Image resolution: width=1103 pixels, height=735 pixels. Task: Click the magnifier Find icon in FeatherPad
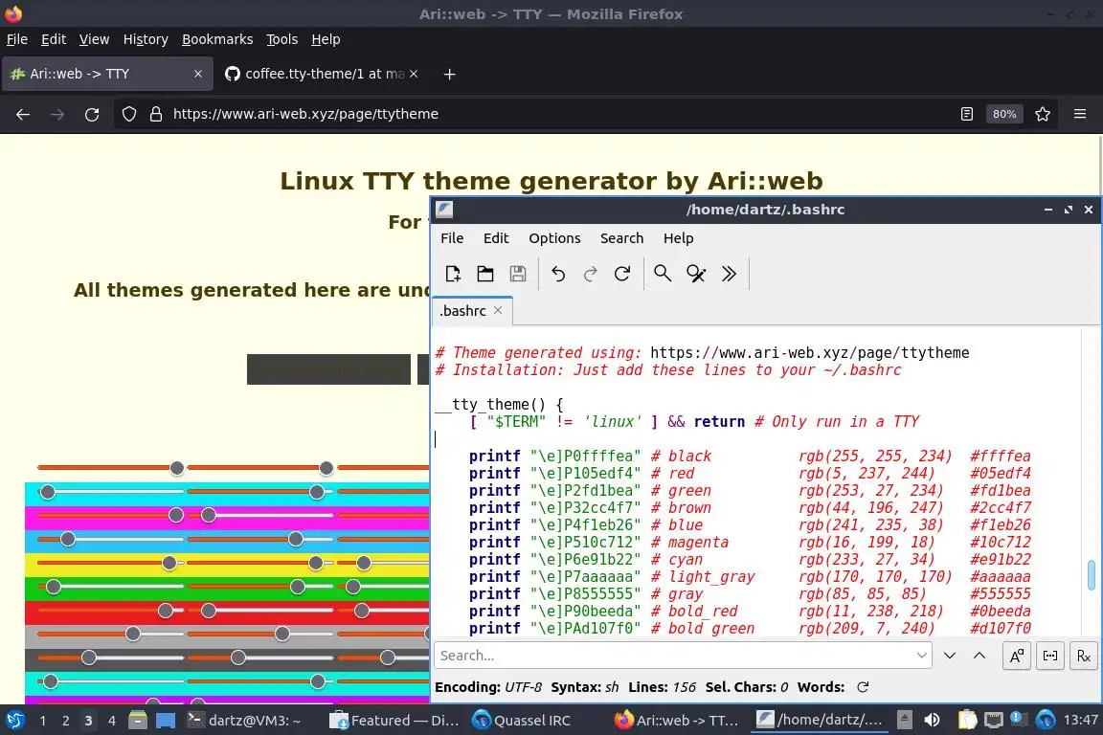point(662,273)
